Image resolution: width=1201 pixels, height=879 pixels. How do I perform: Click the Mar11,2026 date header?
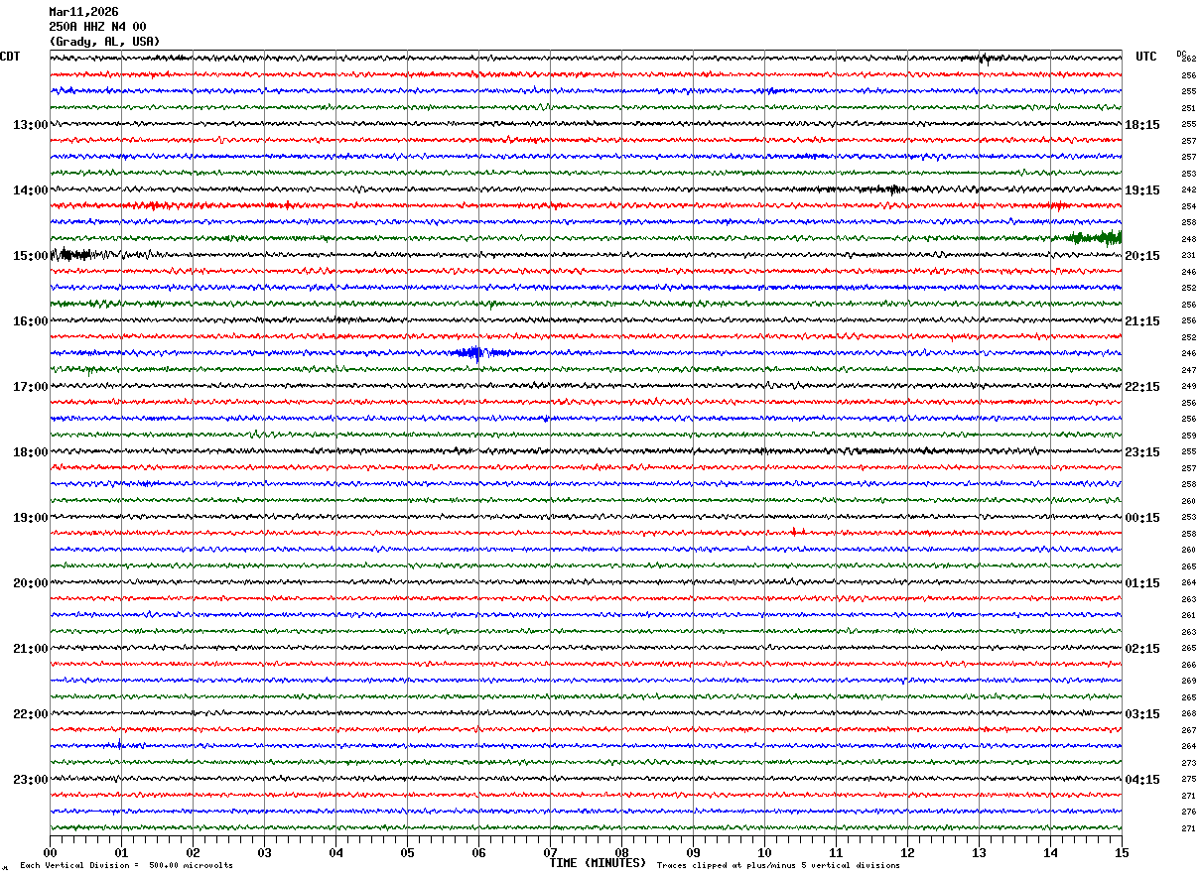coord(83,12)
